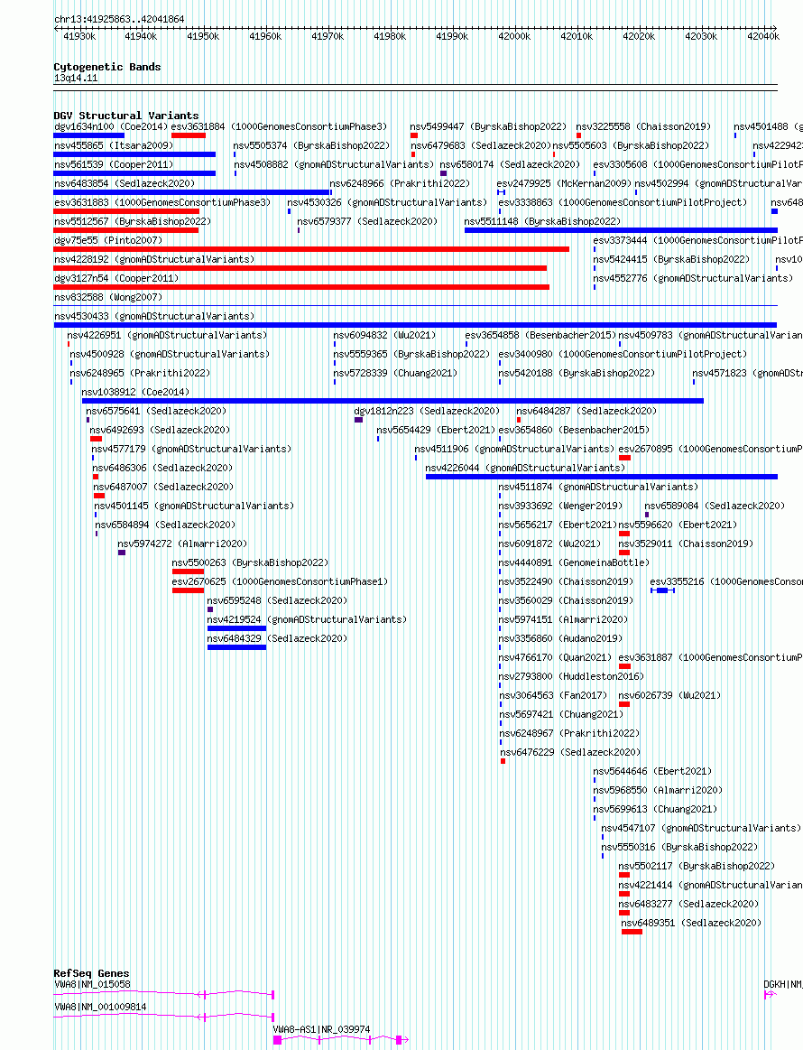
Task: Click esv3355216 variant glyph with whiskers
Action: click(662, 590)
